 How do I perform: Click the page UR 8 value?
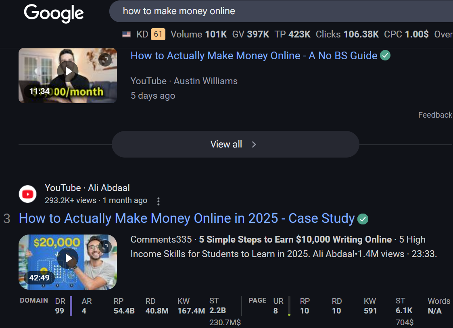point(276,311)
